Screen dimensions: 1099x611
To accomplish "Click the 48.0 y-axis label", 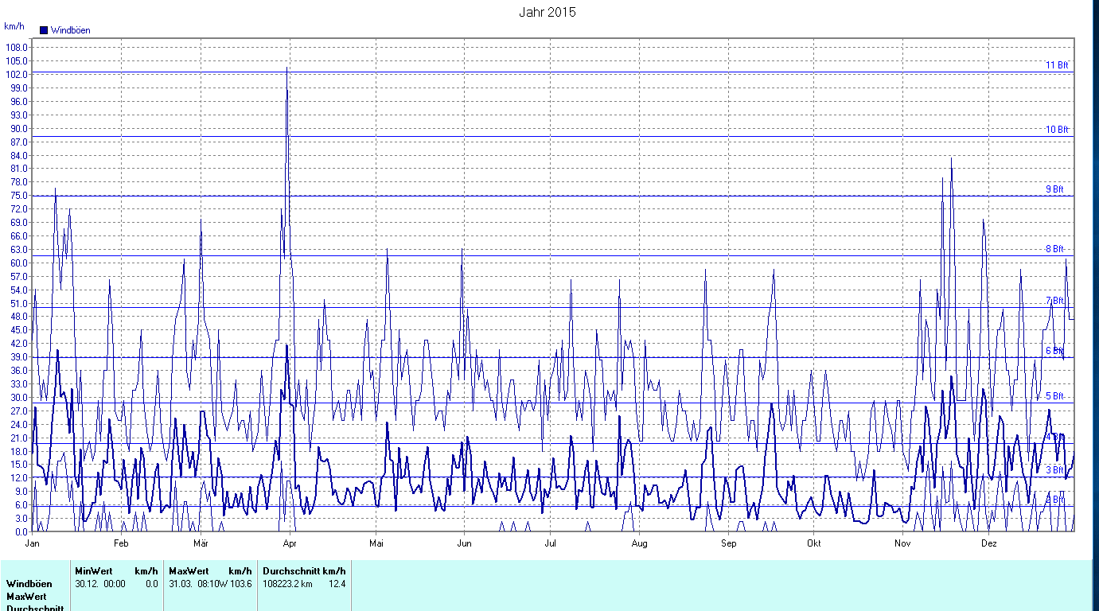I will (19, 317).
